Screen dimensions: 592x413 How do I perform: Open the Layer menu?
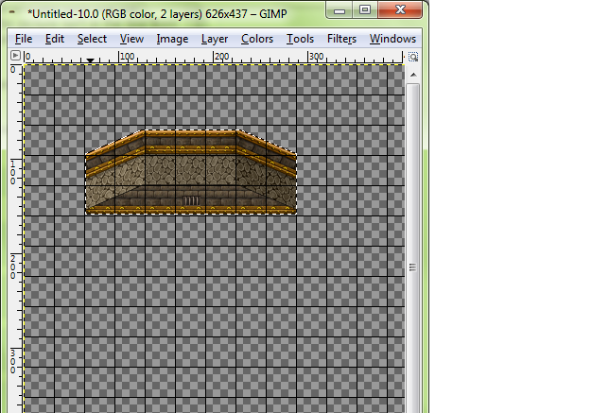[x=215, y=39]
